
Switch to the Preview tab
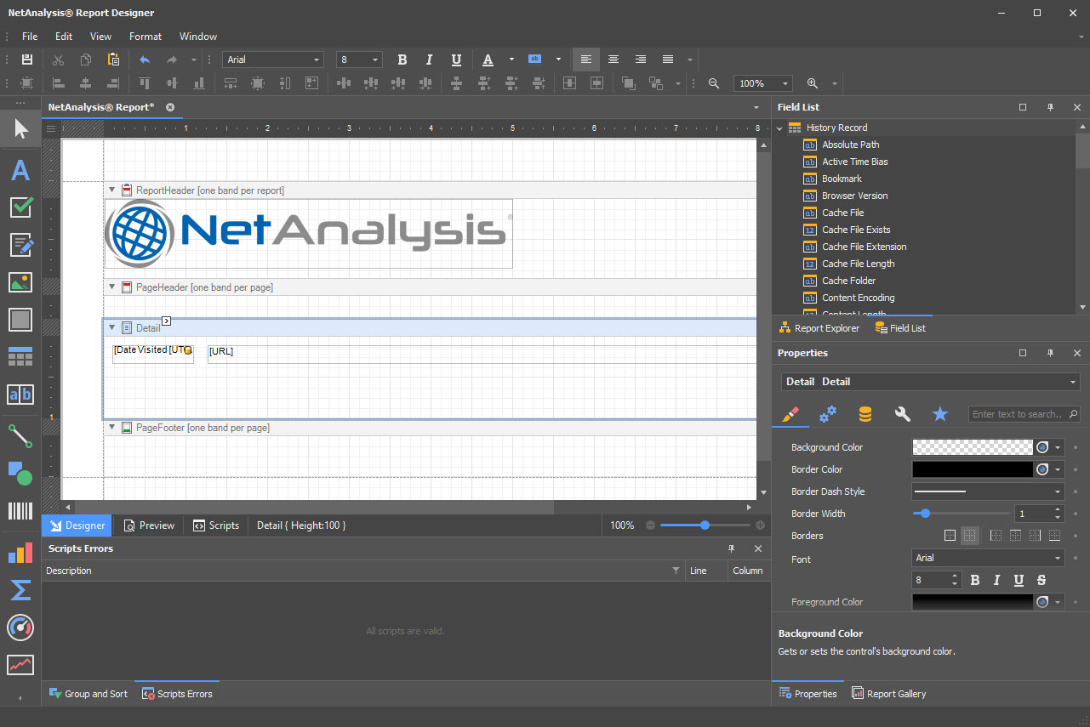149,525
